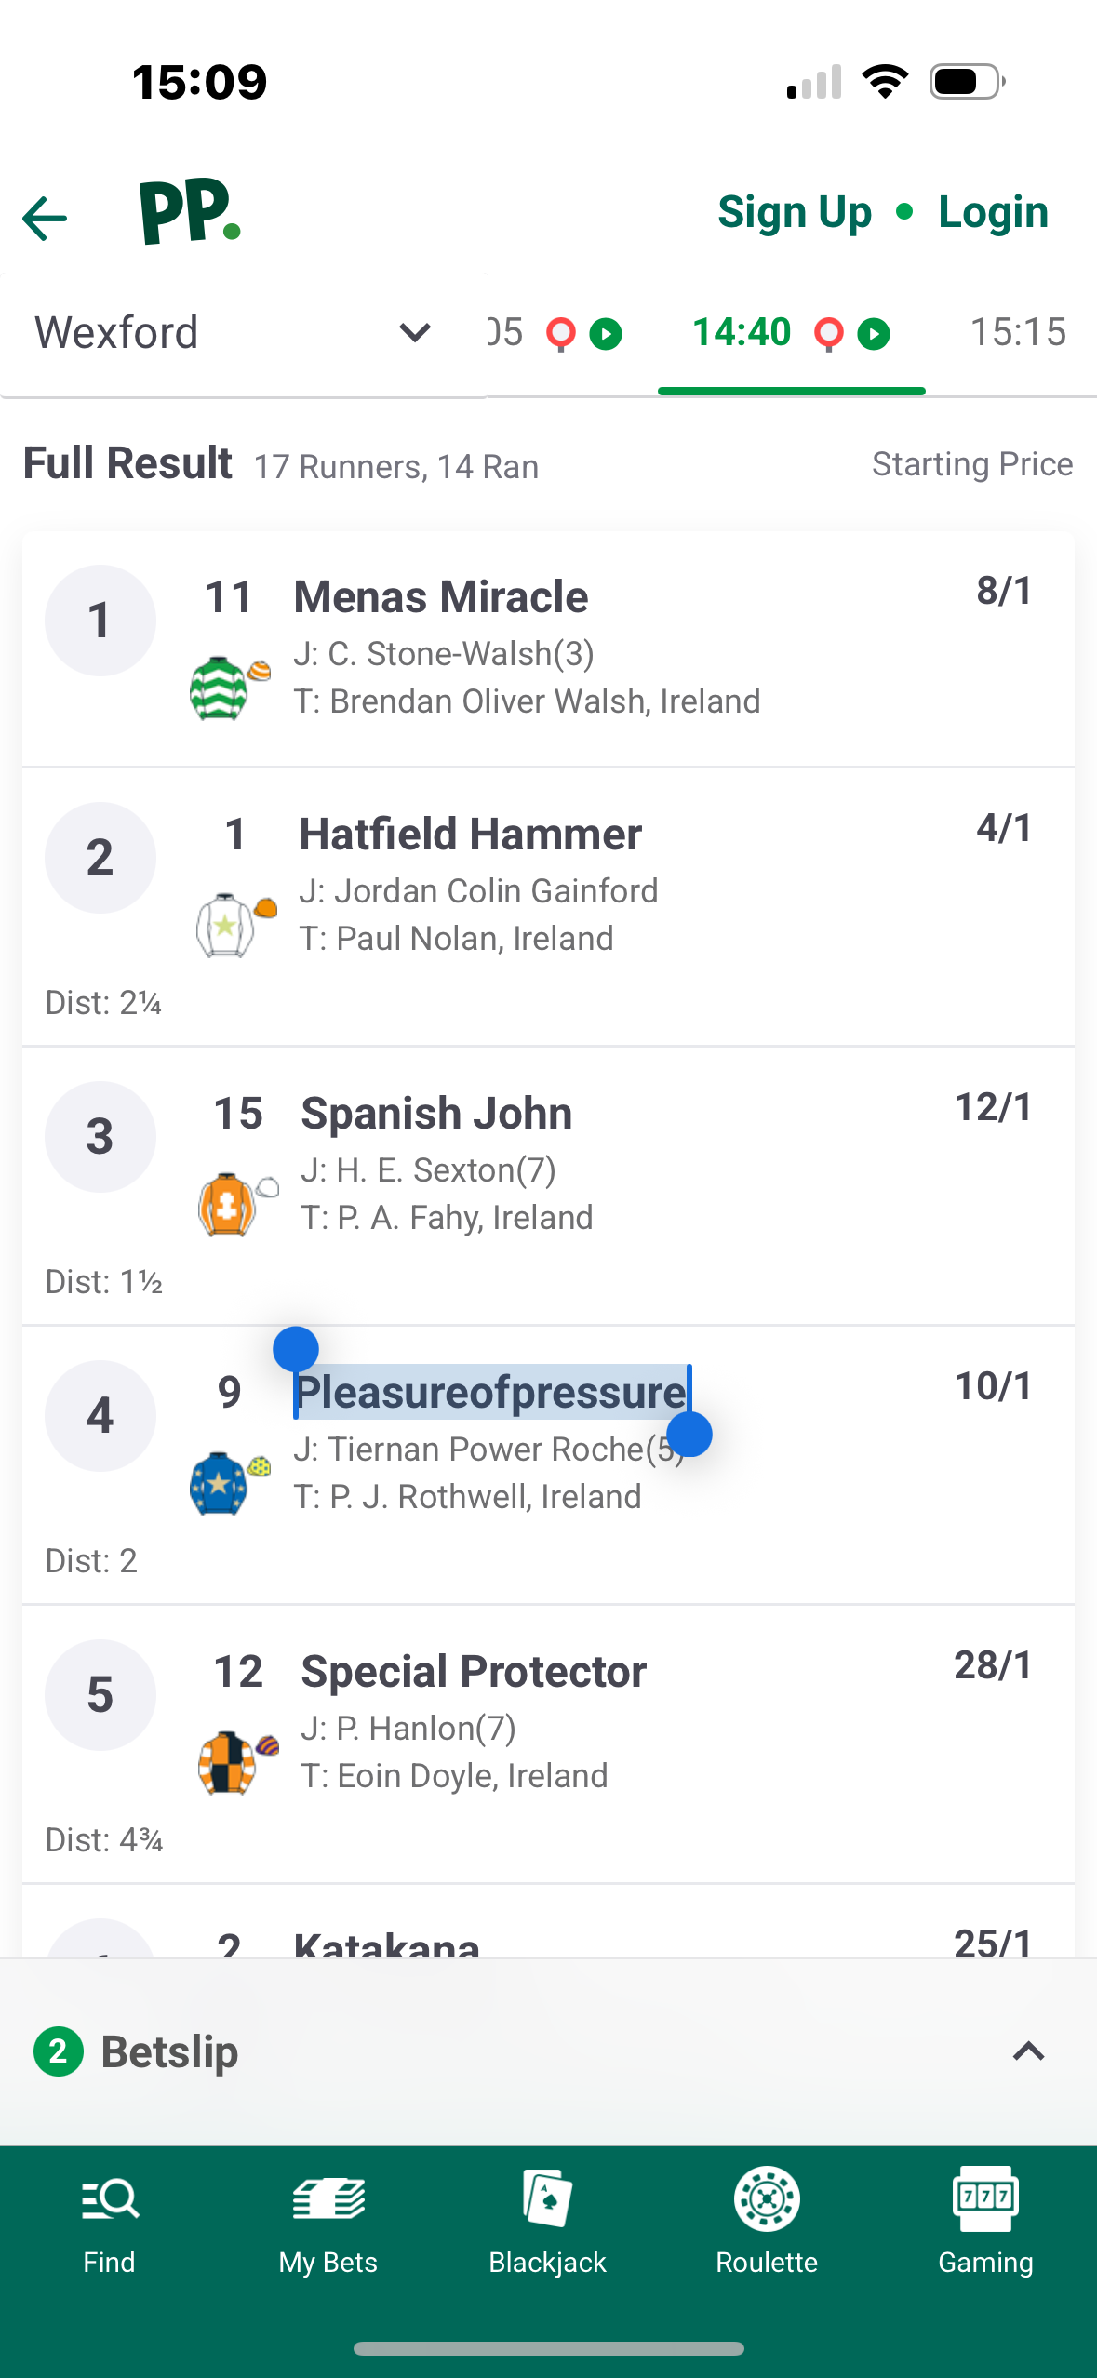Screen dimensions: 1097x2378
Task: Tap the Special Protector orange-black silks
Action: (238, 1762)
